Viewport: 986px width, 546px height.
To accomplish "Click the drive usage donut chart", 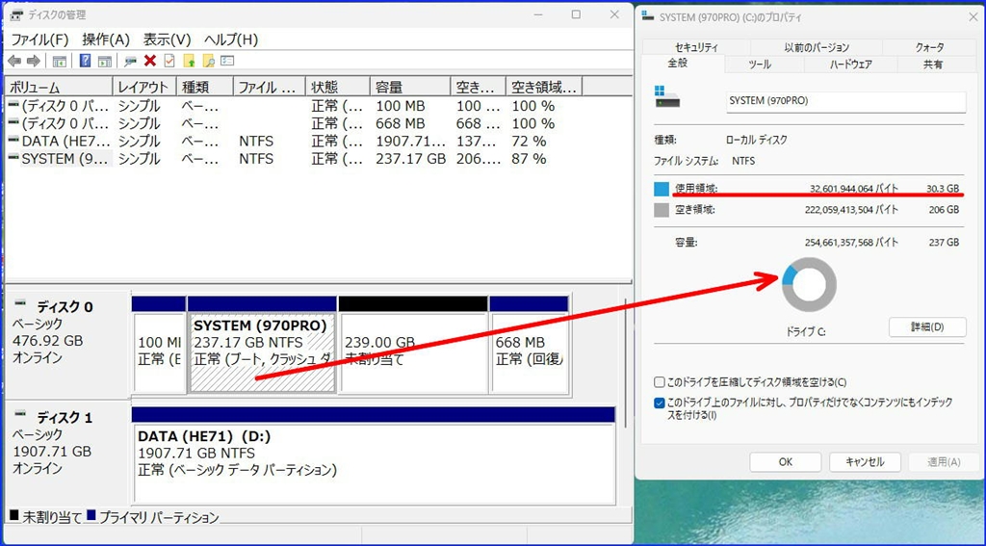I will [809, 284].
